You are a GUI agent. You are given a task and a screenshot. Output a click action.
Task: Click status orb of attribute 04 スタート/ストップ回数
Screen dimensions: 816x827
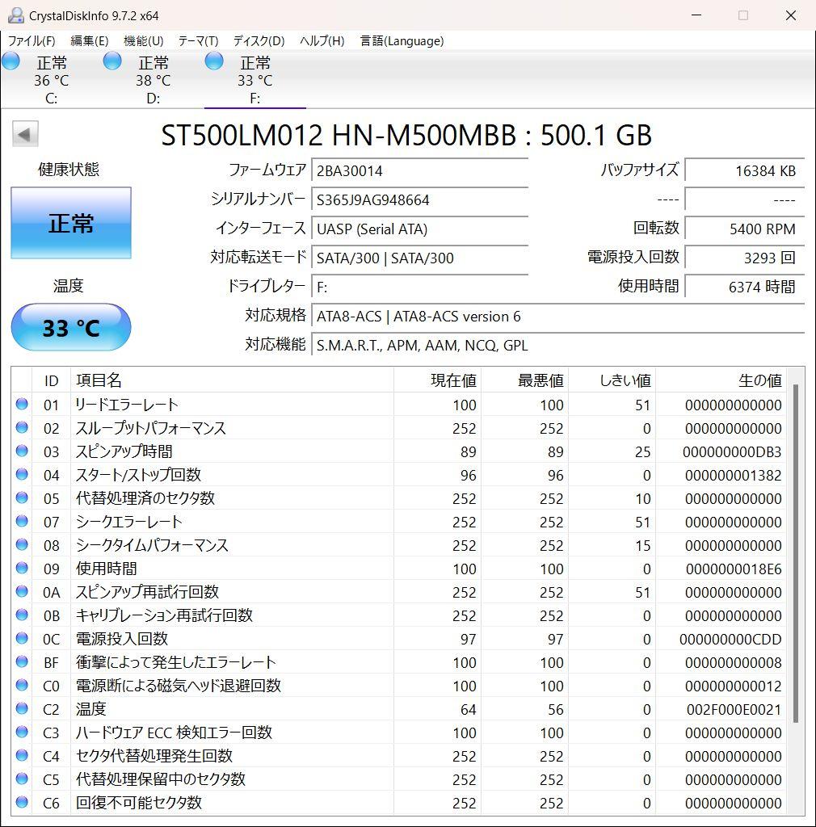click(22, 474)
